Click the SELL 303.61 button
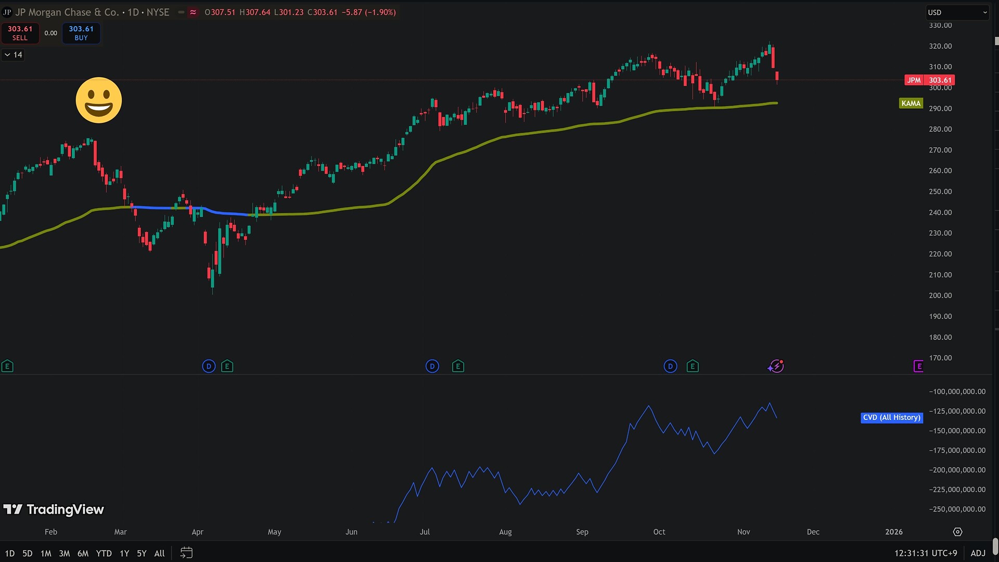Viewport: 999px width, 562px height. (x=20, y=33)
